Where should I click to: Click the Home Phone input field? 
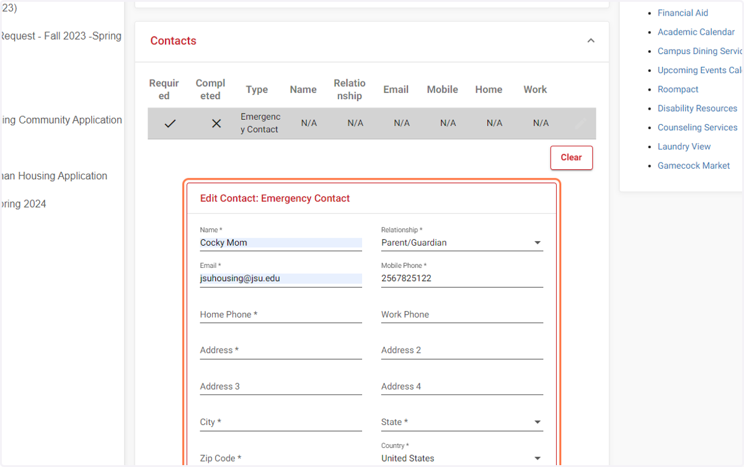pos(281,314)
